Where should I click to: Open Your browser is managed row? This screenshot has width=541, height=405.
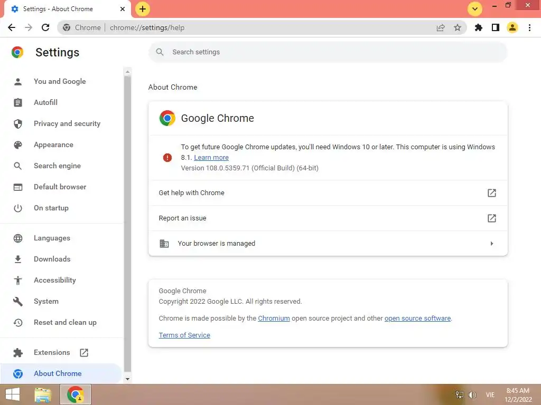click(x=328, y=244)
